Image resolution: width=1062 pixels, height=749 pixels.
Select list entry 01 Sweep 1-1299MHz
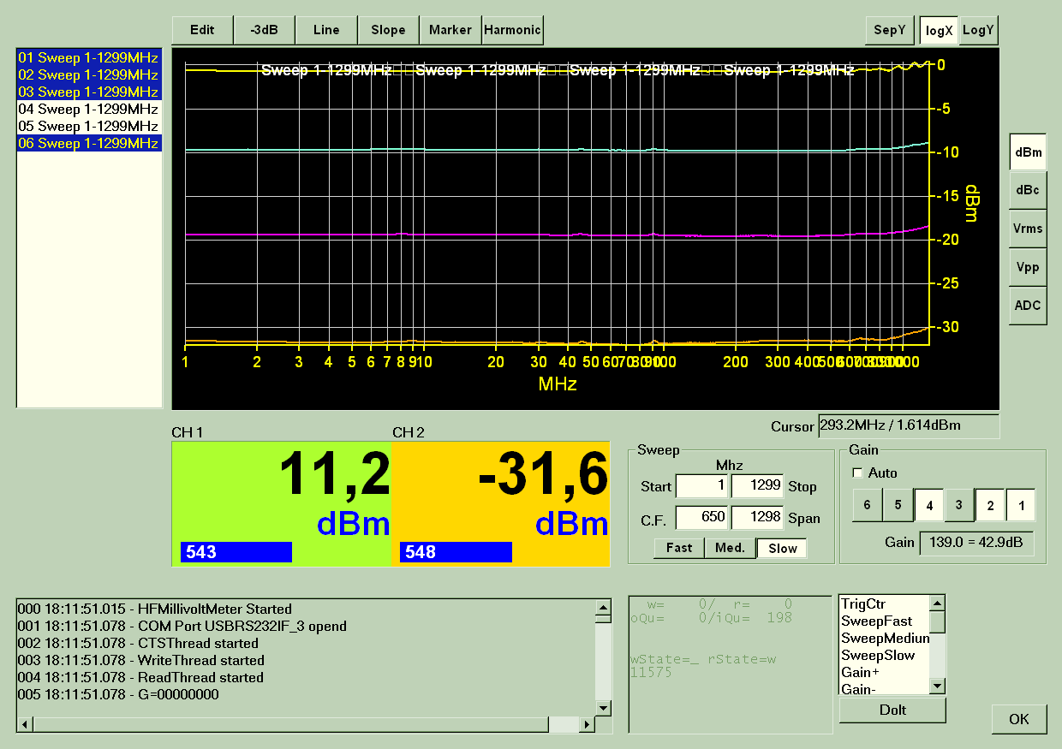tap(89, 58)
